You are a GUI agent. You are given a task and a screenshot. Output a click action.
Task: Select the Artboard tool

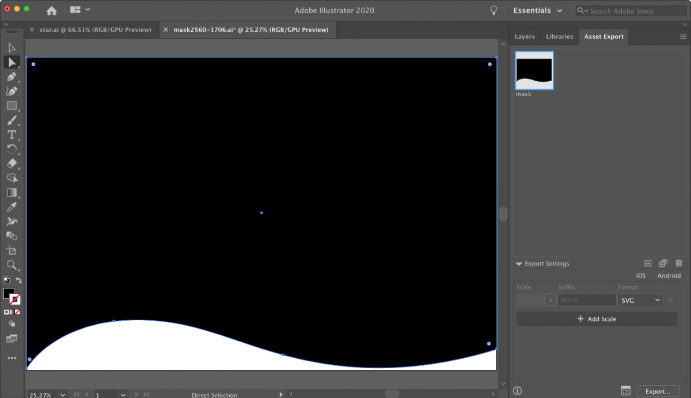click(12, 251)
